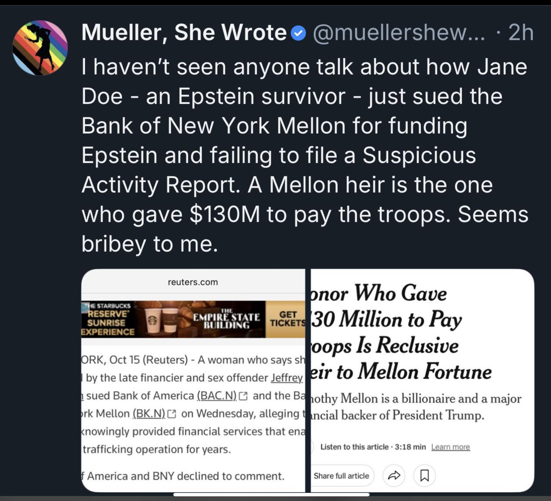Image resolution: width=551 pixels, height=501 pixels.
Task: Click the @muellershew handle
Action: coord(399,32)
